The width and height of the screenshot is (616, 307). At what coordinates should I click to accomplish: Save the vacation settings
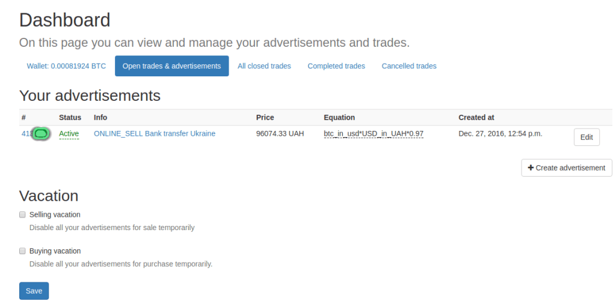coord(34,291)
